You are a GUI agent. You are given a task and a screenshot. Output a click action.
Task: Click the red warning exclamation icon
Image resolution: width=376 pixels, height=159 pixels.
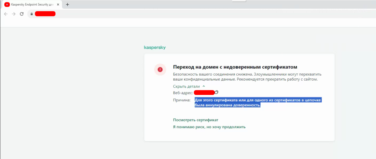click(x=160, y=69)
